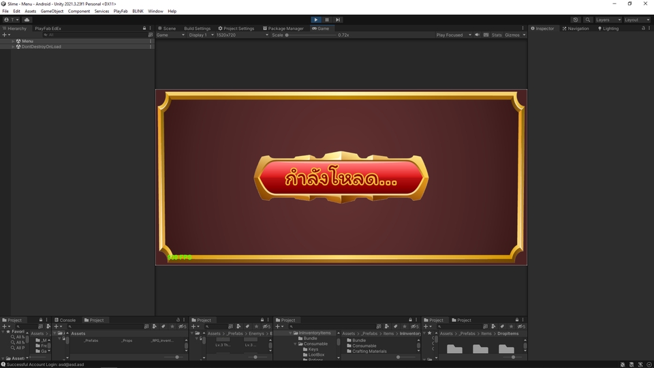Image resolution: width=654 pixels, height=368 pixels.
Task: Open the Gizmos dropdown arrow
Action: (525, 35)
